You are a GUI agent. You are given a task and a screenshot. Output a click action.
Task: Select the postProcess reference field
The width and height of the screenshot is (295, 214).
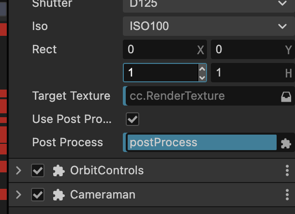click(202, 143)
